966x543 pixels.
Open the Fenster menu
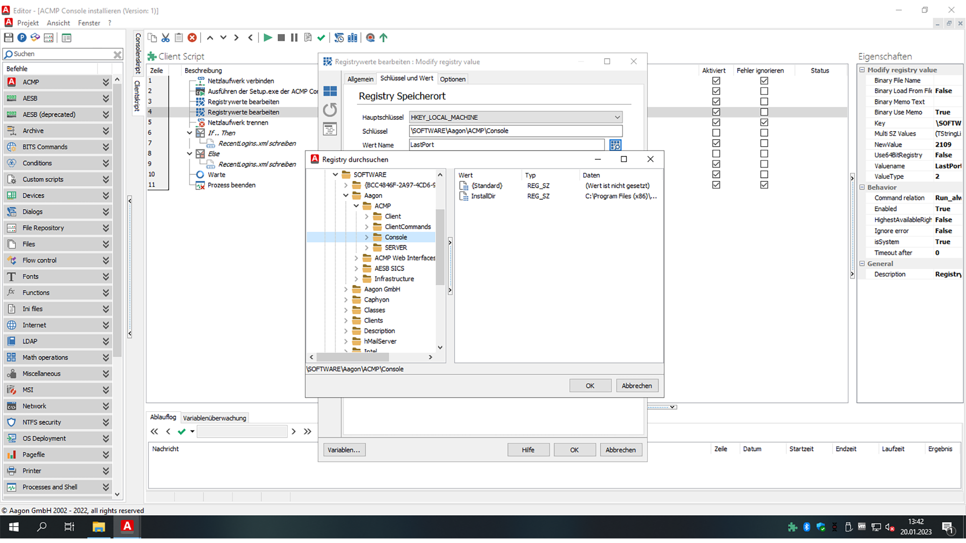point(89,23)
